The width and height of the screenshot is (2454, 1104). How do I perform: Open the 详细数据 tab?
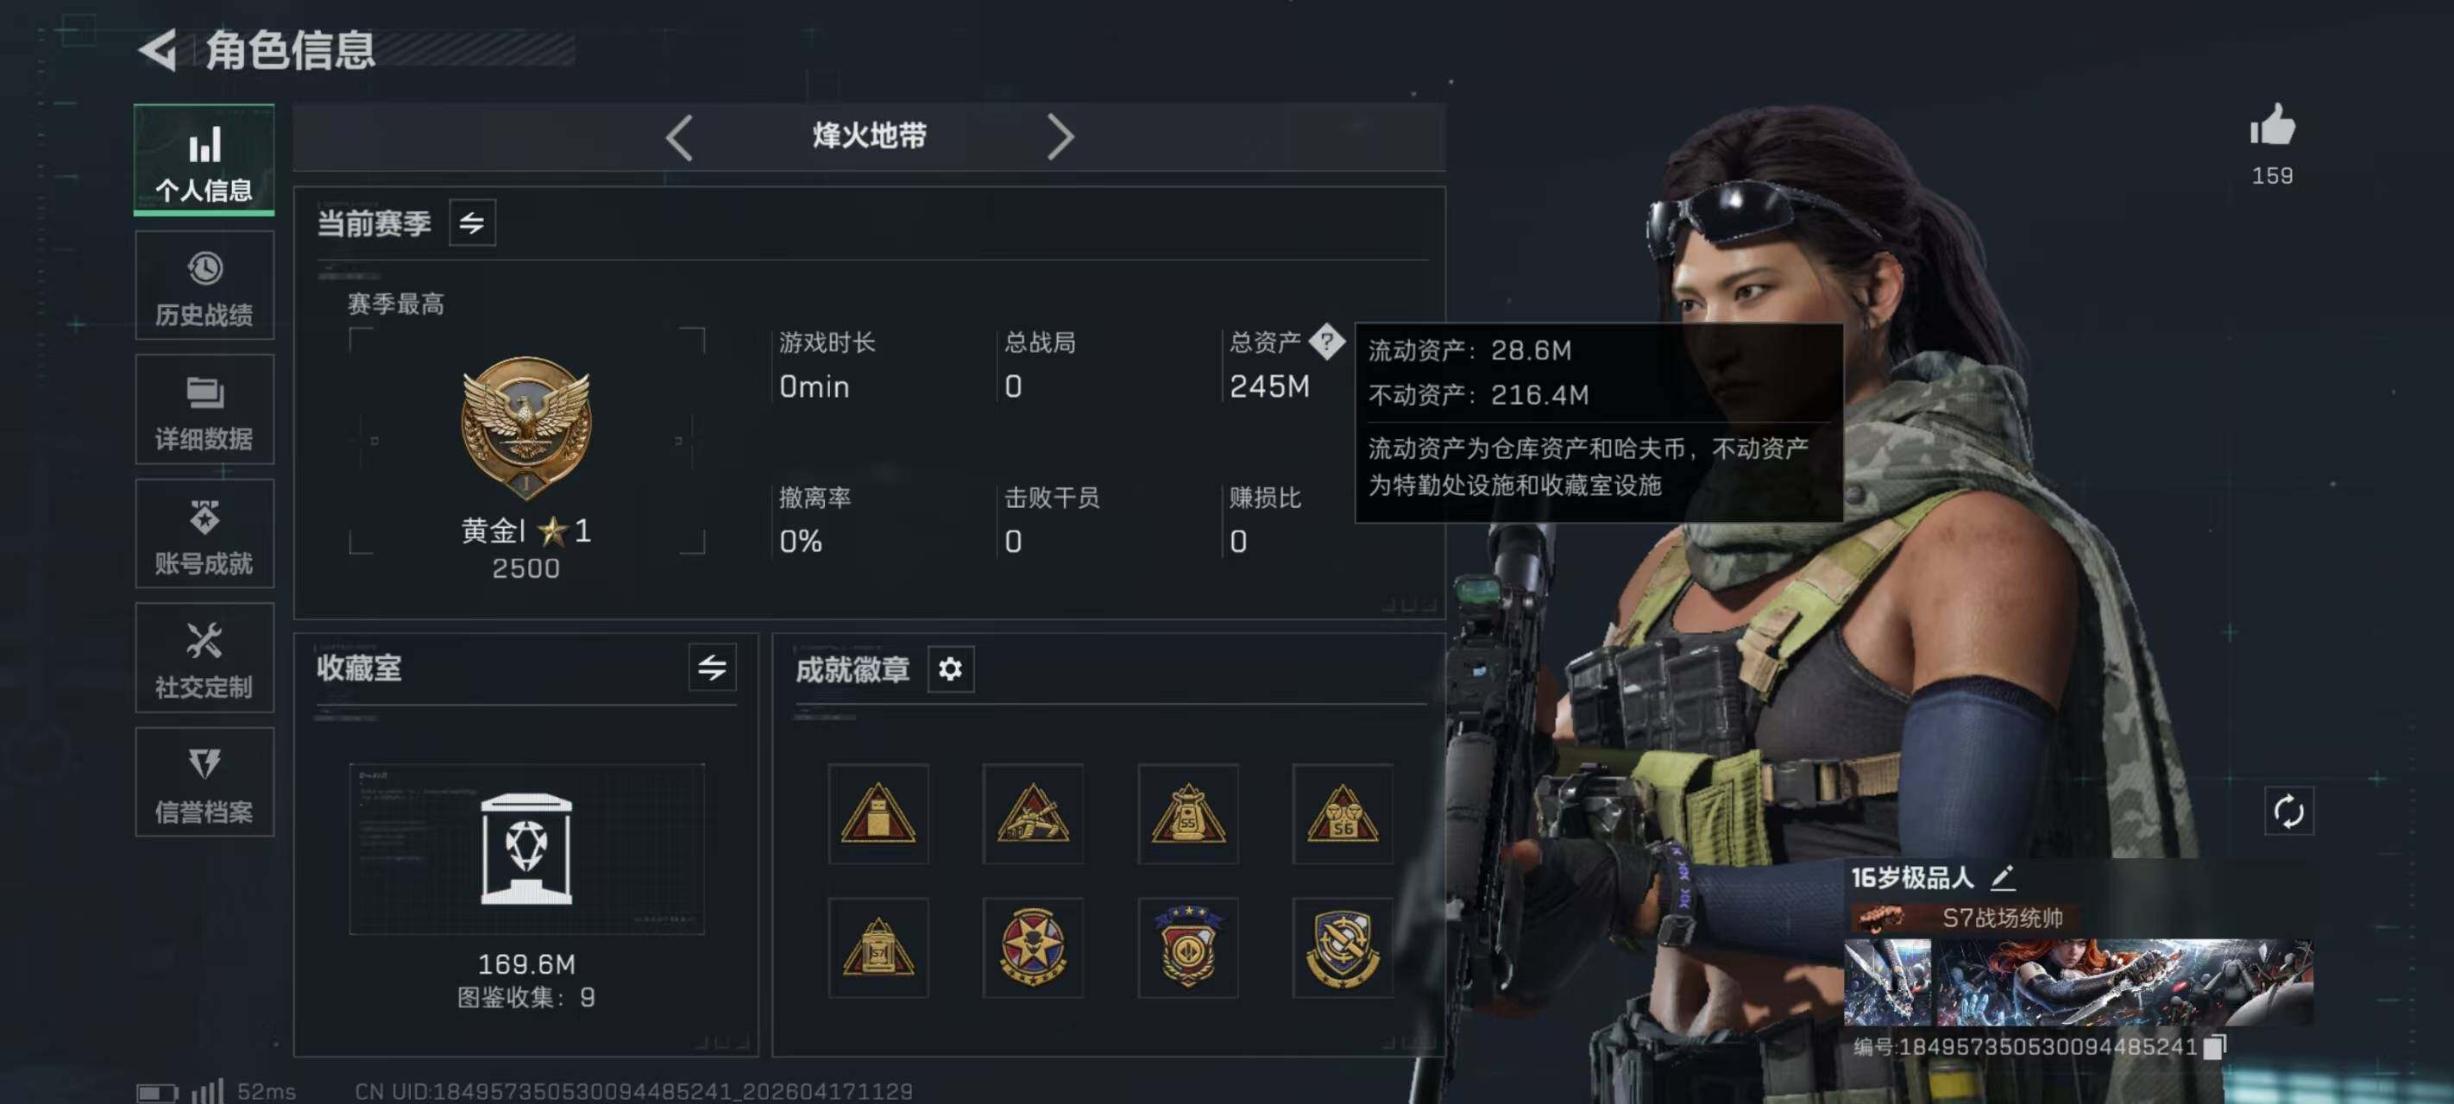click(204, 411)
